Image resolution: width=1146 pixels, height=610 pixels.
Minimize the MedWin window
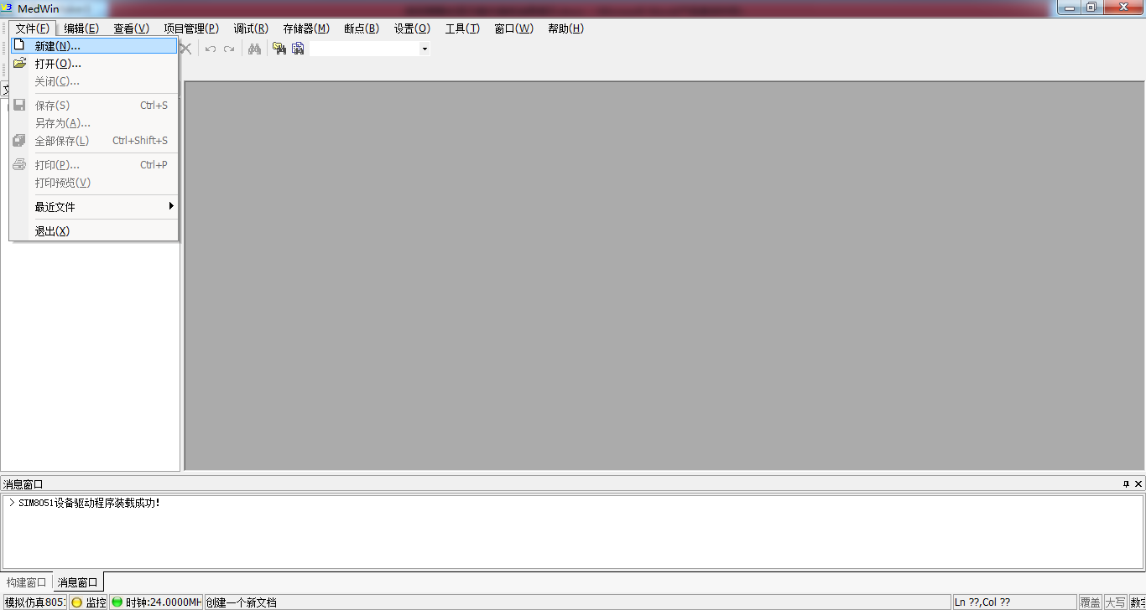1069,8
